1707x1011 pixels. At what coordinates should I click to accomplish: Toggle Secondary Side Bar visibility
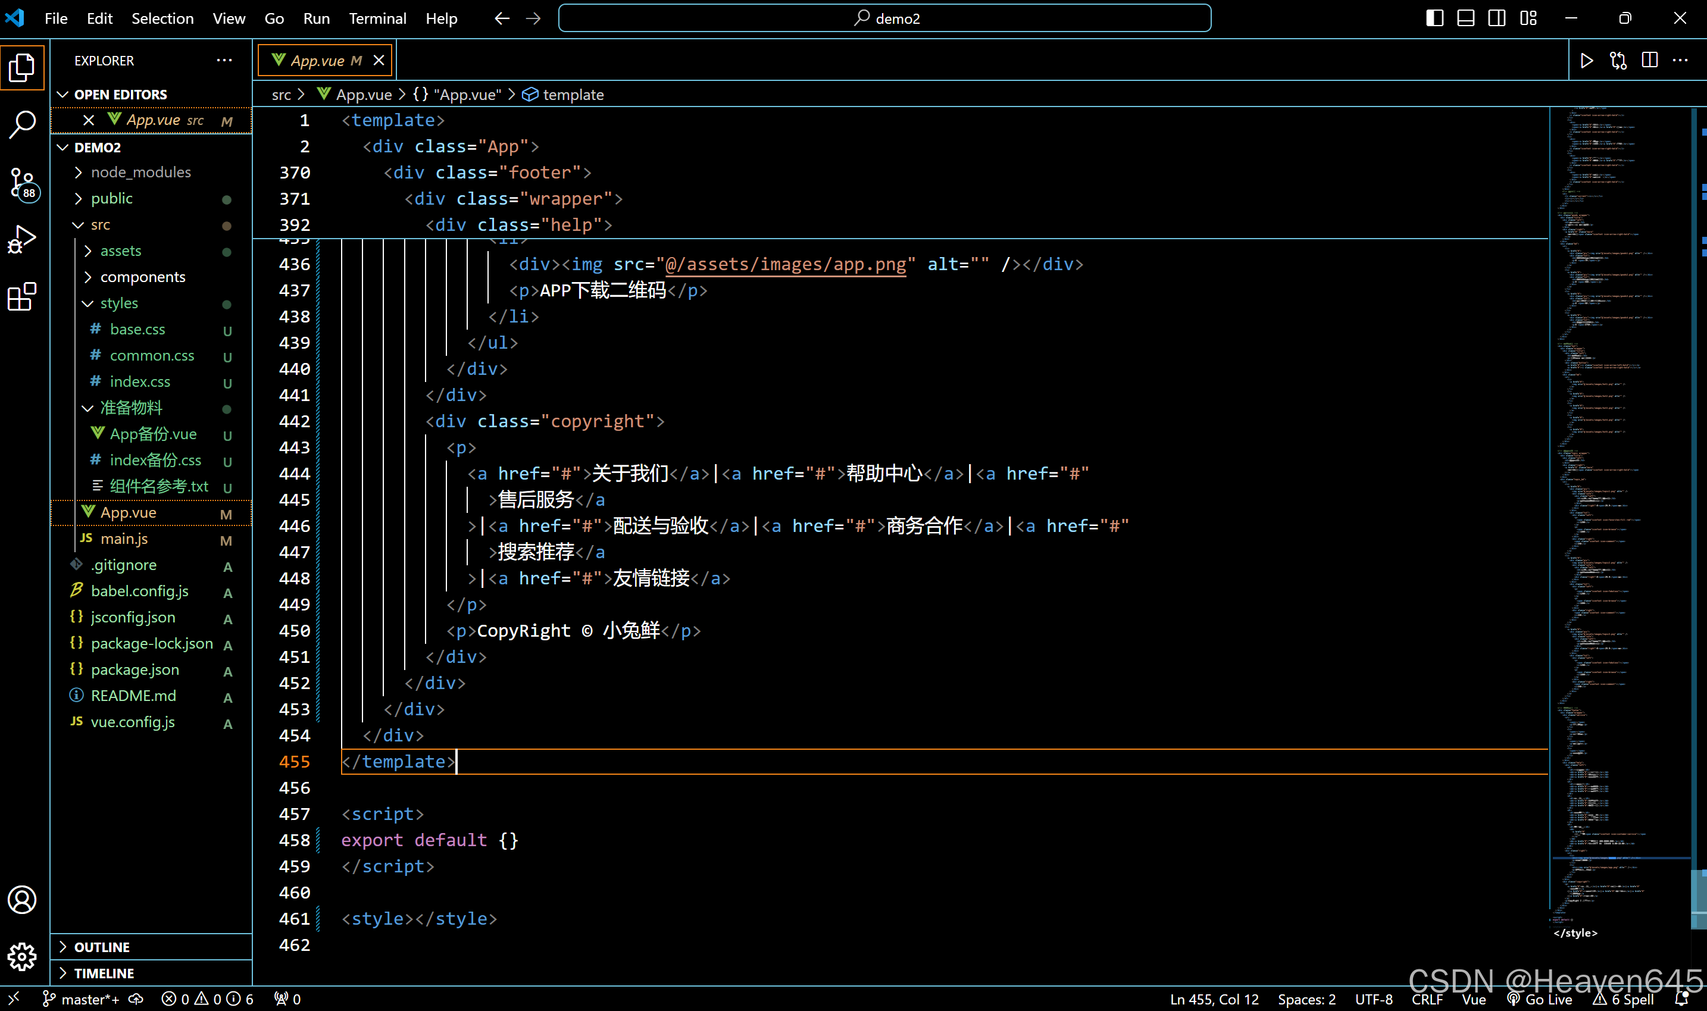pos(1497,18)
